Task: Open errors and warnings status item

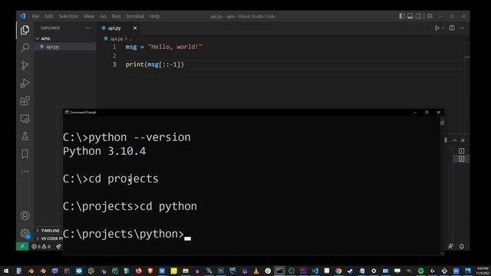Action: [x=41, y=246]
